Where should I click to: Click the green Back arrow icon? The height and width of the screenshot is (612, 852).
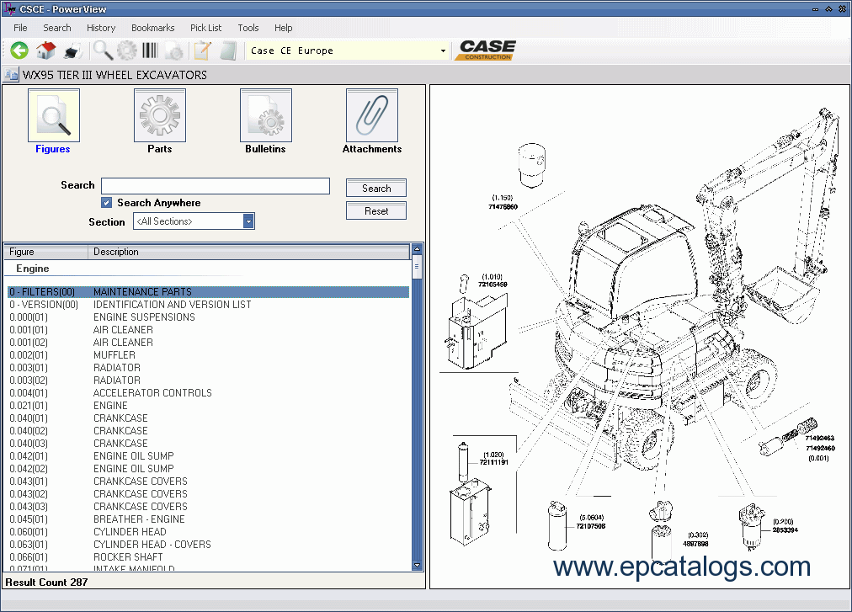coord(19,51)
